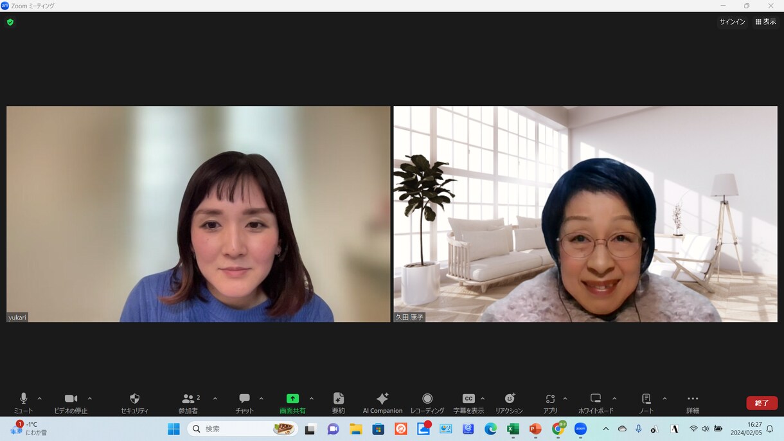Click the Sign In (サインイン) button
This screenshot has width=784, height=441.
point(732,22)
